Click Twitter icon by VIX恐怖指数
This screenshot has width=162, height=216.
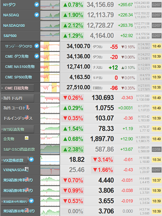(x=31, y=159)
